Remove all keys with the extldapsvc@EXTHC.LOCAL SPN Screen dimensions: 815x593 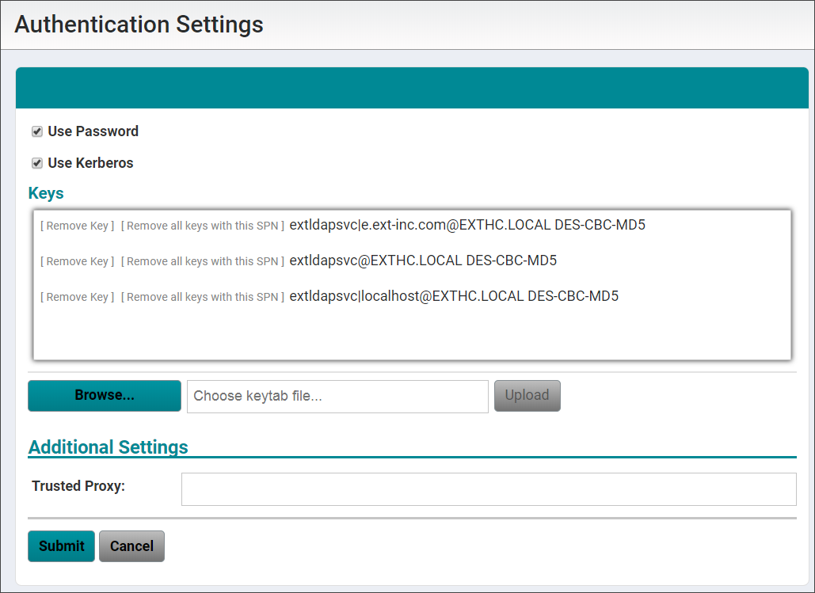(200, 261)
